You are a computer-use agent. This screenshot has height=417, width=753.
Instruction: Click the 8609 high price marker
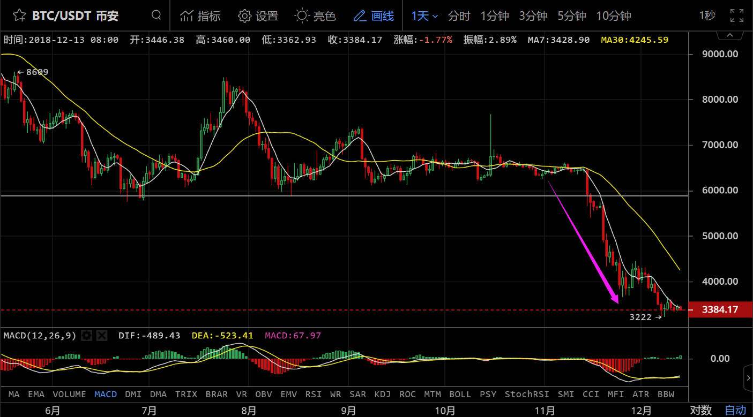tap(33, 72)
